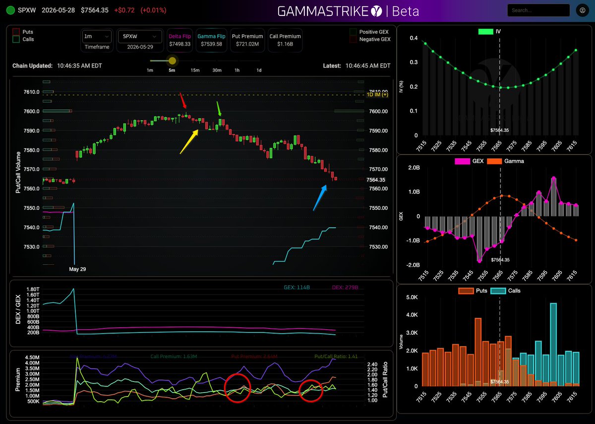Image resolution: width=595 pixels, height=424 pixels.
Task: Click the 7564.35 current price tag on chart
Action: pos(376,180)
